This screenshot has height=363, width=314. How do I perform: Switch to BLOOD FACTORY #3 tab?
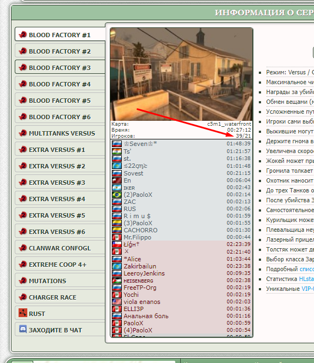tap(61, 67)
